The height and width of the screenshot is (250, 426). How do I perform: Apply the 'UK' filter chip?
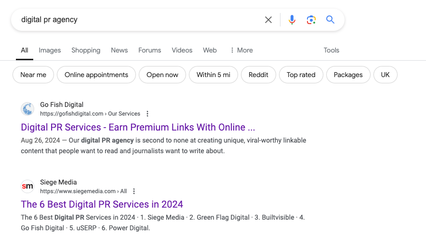click(385, 75)
